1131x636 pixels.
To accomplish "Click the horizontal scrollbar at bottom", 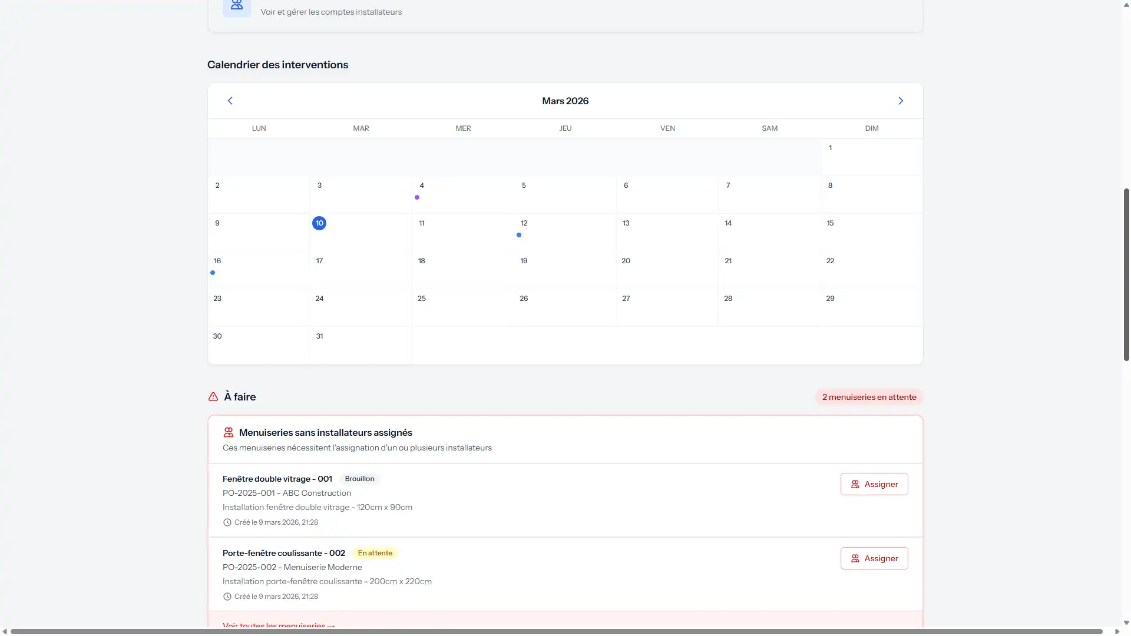I will pos(556,631).
